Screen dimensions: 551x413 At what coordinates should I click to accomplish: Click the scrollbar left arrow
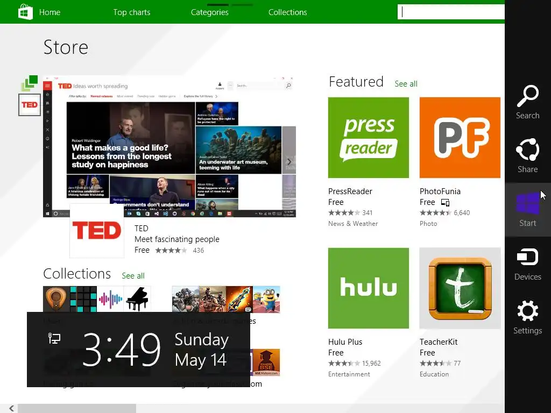point(12,408)
